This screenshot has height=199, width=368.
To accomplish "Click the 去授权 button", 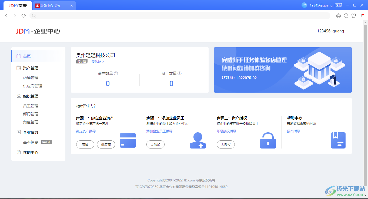I will click(x=226, y=144).
